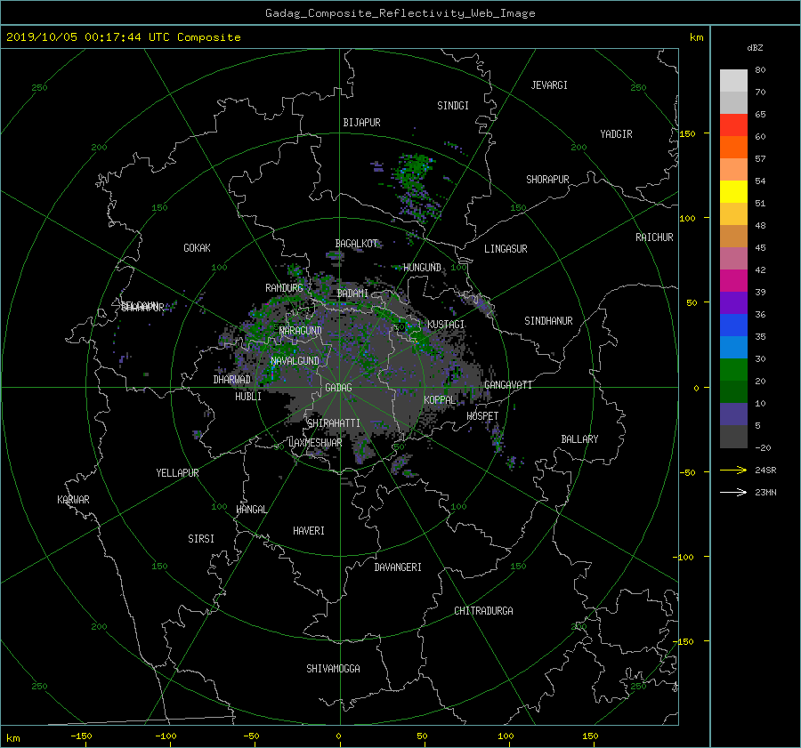The width and height of the screenshot is (801, 748).
Task: Click the dark gray 5 to -20 dBZ band
Action: pos(733,437)
